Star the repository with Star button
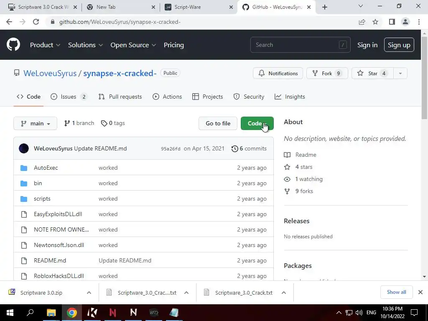 (372, 74)
